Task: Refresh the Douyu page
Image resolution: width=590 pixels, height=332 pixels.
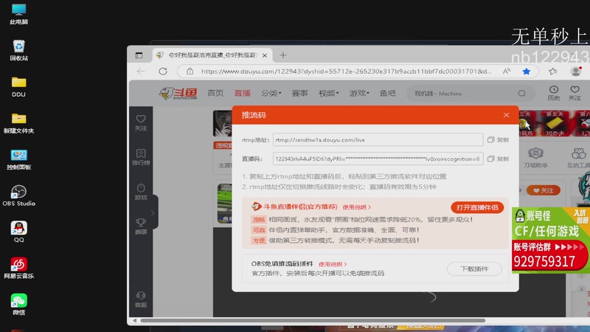Action: [x=162, y=71]
